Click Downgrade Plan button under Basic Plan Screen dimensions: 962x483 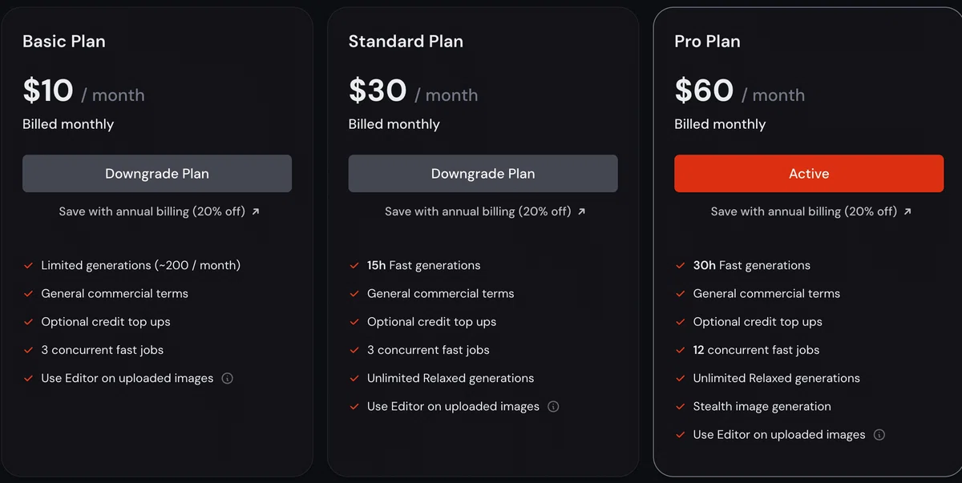[157, 174]
